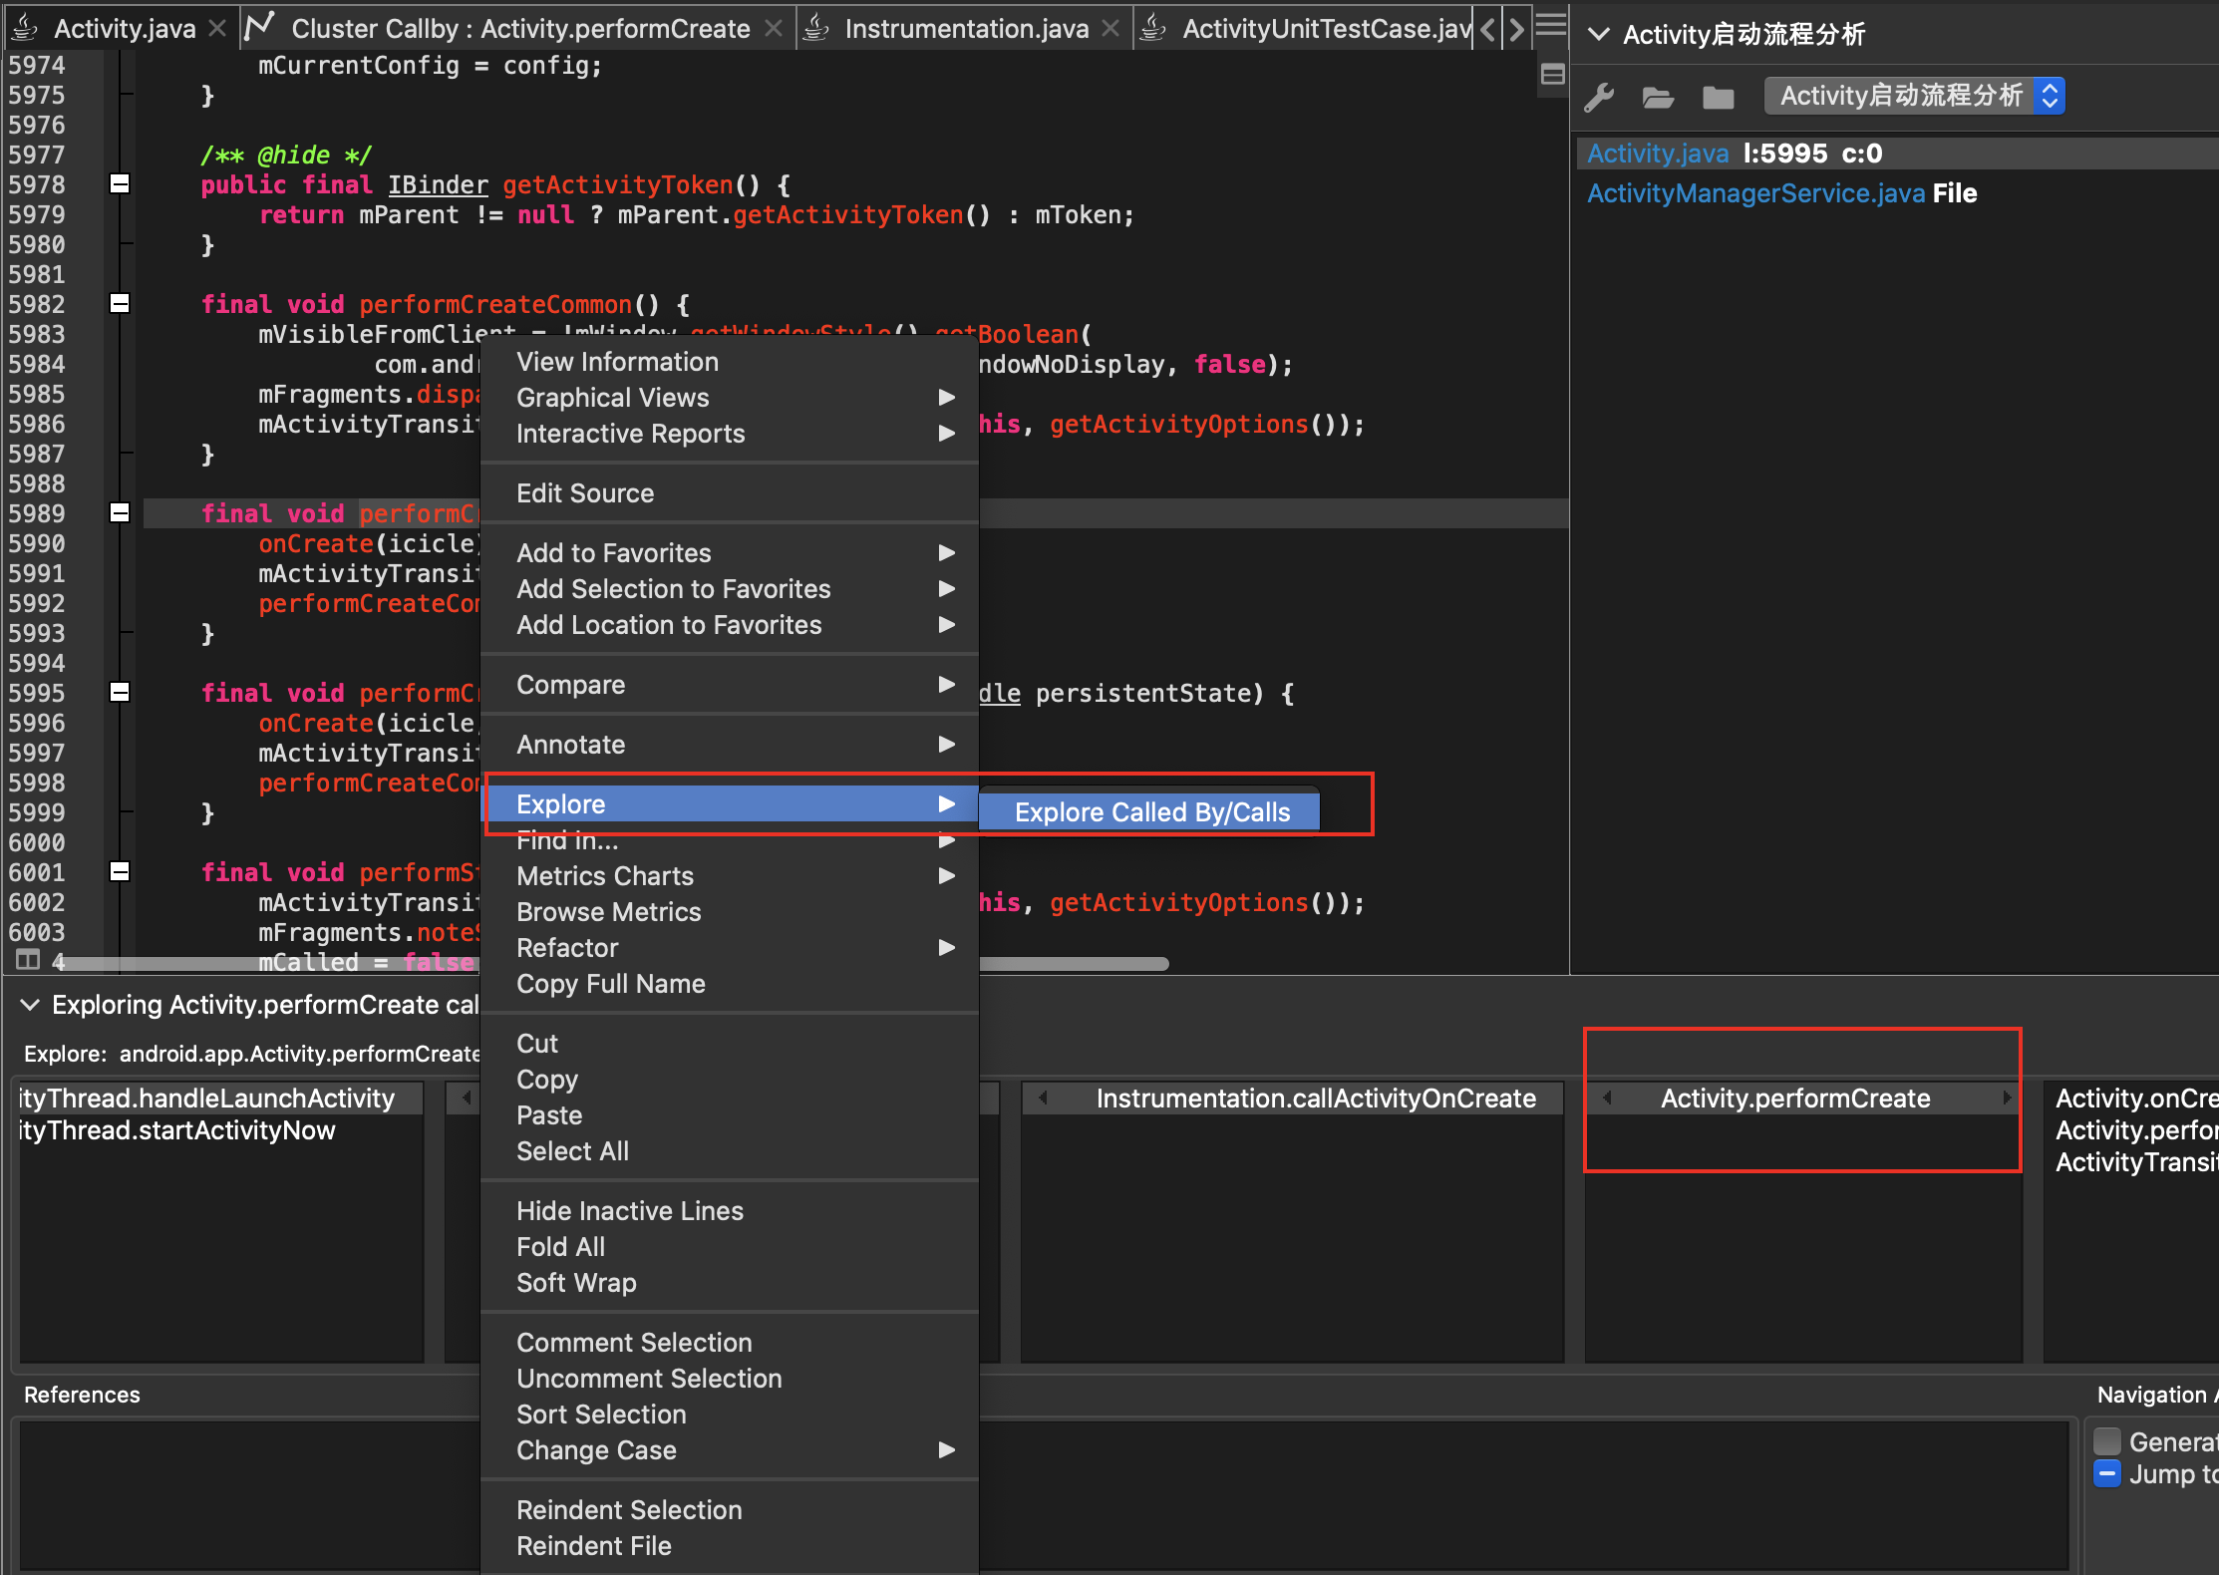
Task: Switch to the Cluster Callby tab
Action: (518, 29)
